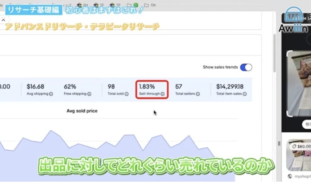Screen dimensions: 311x182
Task: Click the 1.83% sell-through value
Action: [x=147, y=86]
